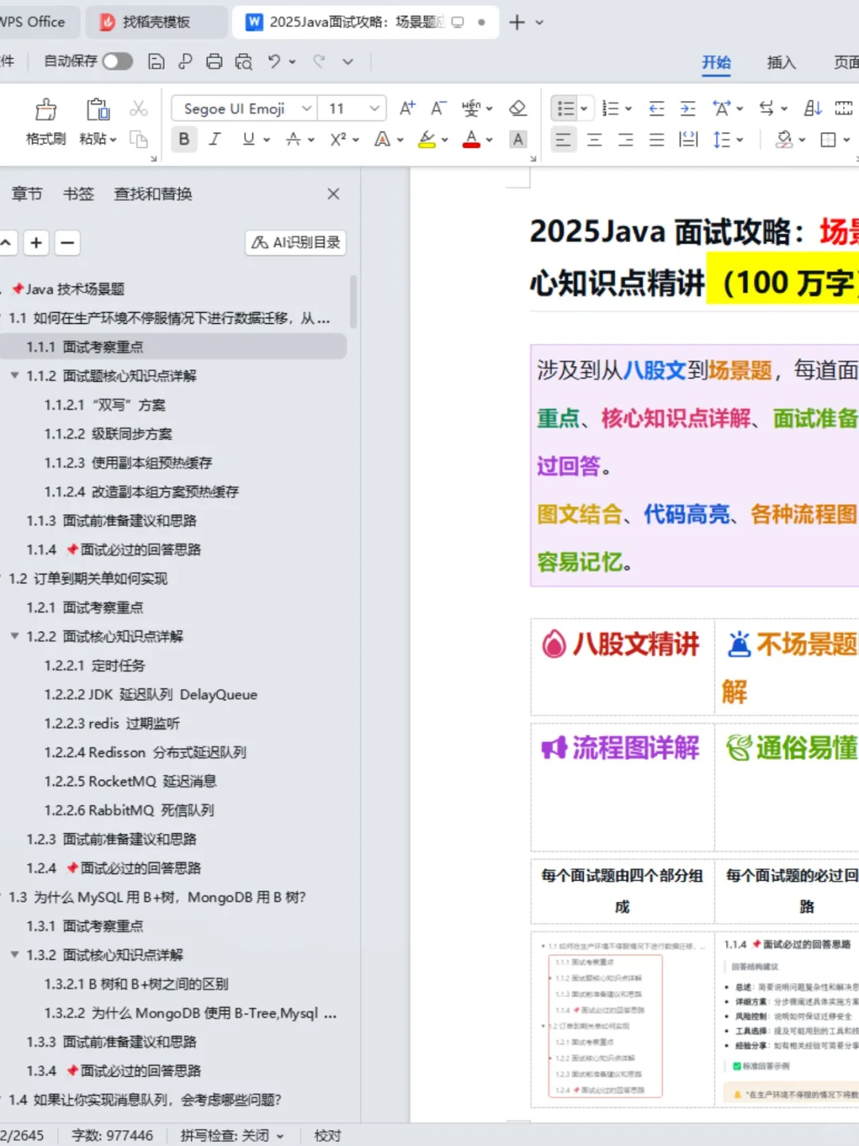
Task: Click the clear formatting eraser icon
Action: pyautogui.click(x=519, y=107)
